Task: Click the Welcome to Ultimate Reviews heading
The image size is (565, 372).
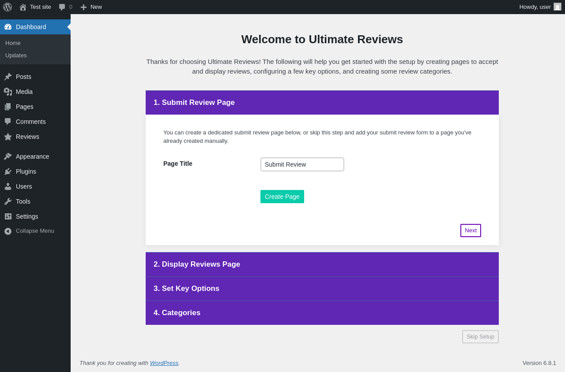Action: [x=322, y=39]
